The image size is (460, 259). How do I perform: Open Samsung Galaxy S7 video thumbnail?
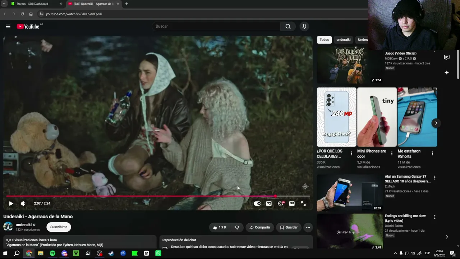point(350,193)
